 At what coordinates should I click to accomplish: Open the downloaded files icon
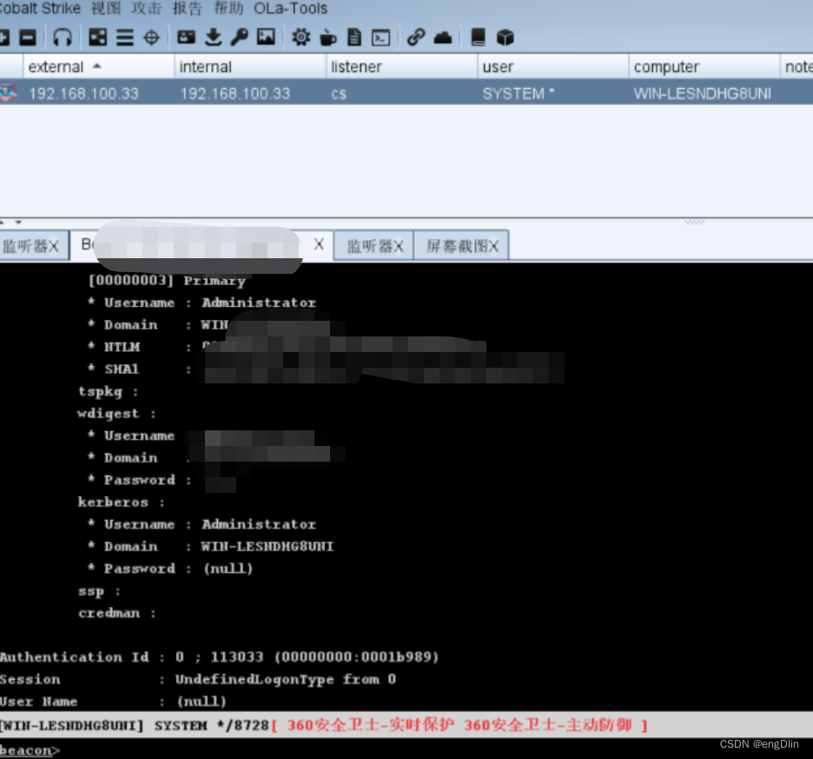[213, 37]
